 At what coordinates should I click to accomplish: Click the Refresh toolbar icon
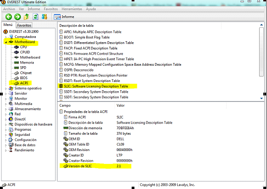(x=35, y=17)
